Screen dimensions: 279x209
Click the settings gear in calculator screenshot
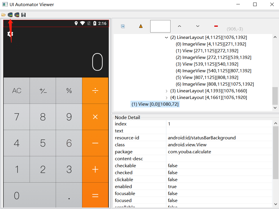pyautogui.click(x=10, y=34)
